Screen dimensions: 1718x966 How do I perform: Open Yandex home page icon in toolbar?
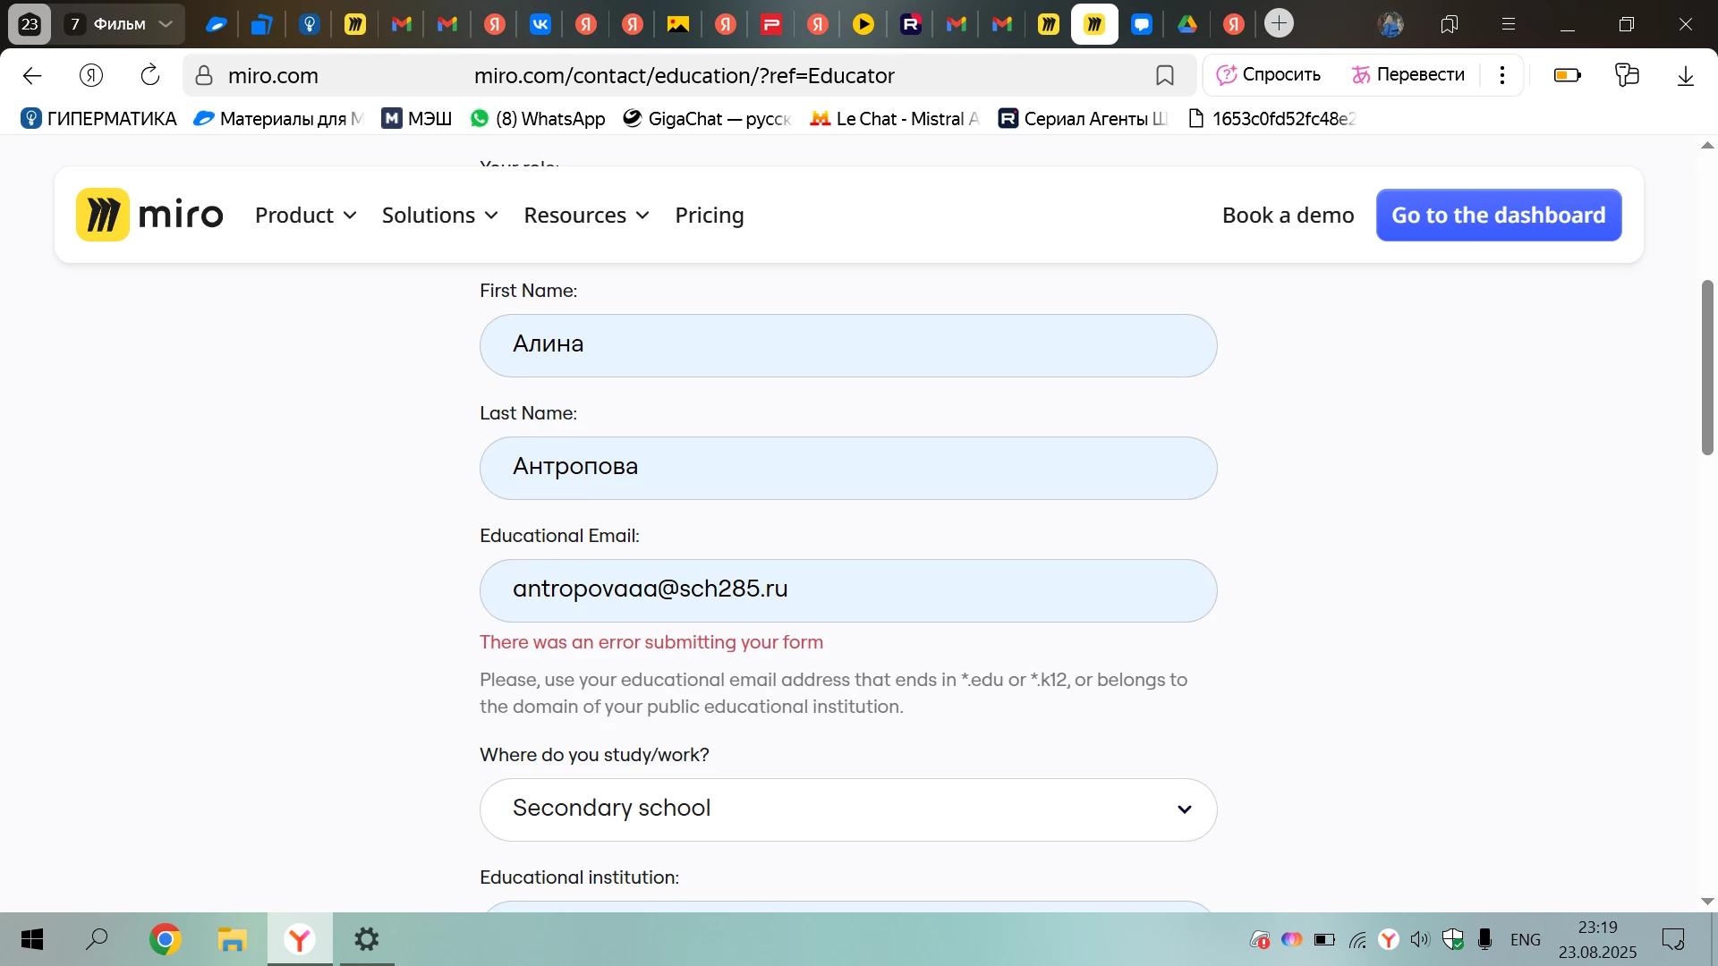click(91, 76)
